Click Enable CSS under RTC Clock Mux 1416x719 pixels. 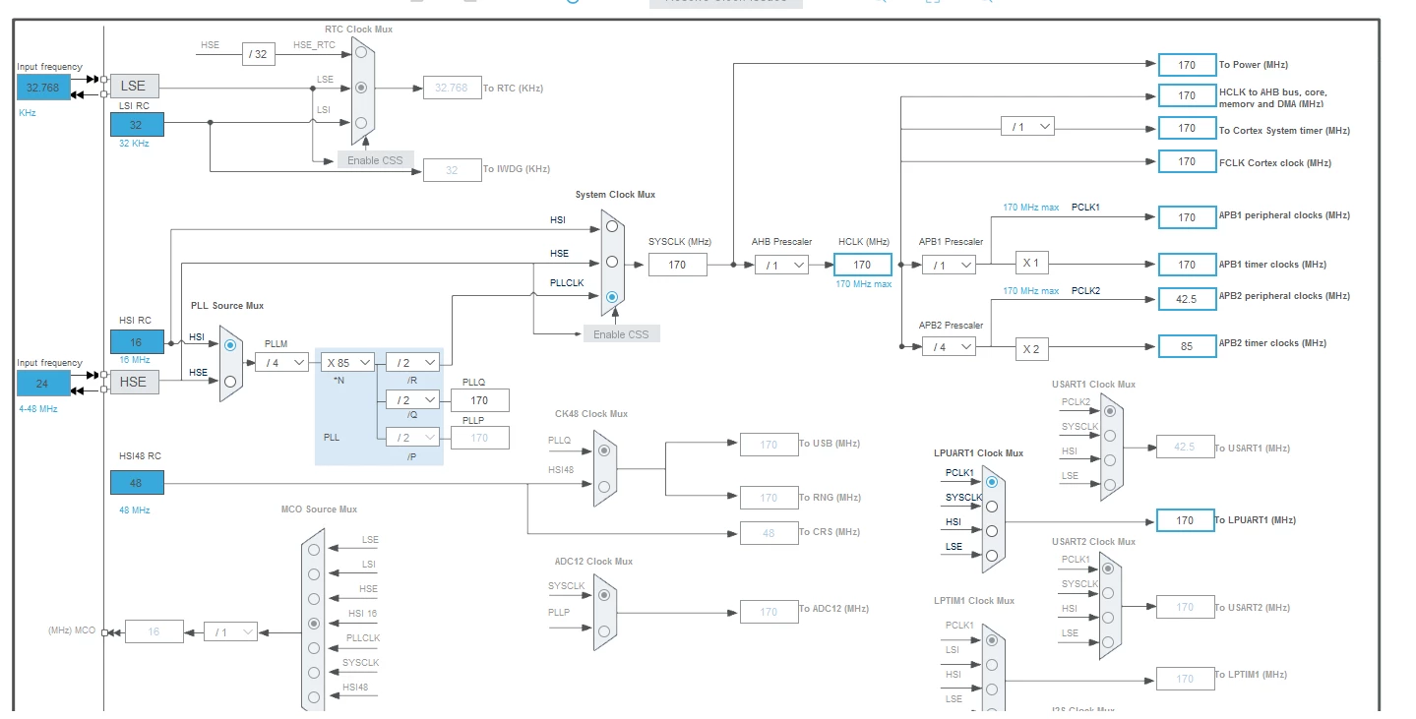click(x=375, y=159)
